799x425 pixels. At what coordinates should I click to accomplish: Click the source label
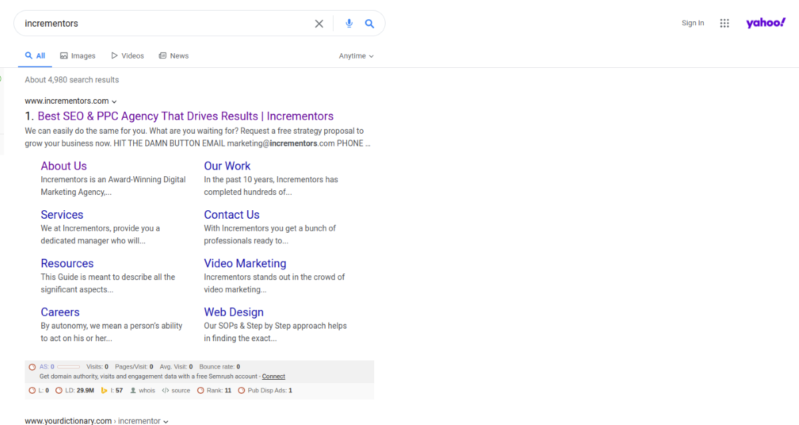click(181, 390)
